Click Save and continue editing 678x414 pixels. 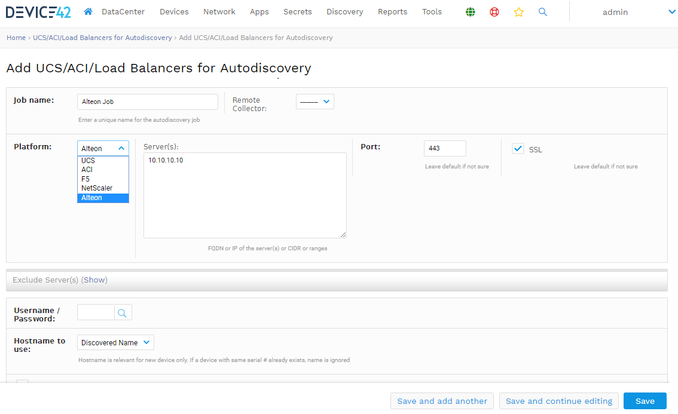coord(558,401)
